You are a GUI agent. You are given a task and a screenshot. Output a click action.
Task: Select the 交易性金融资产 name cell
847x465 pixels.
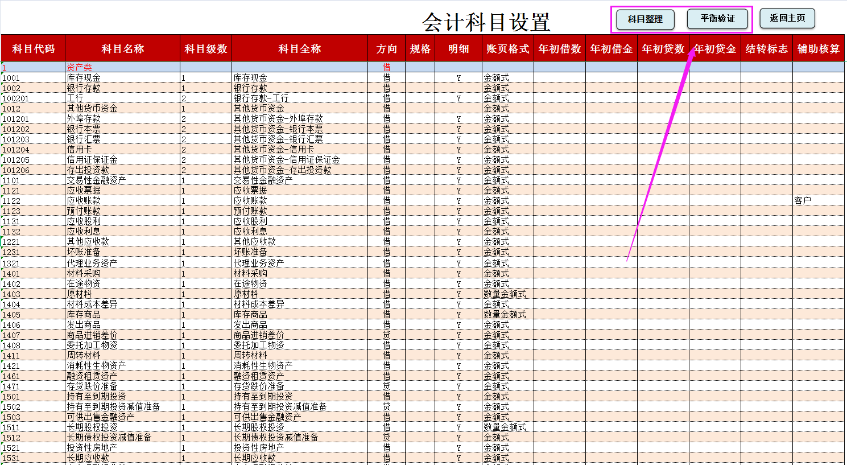(123, 180)
